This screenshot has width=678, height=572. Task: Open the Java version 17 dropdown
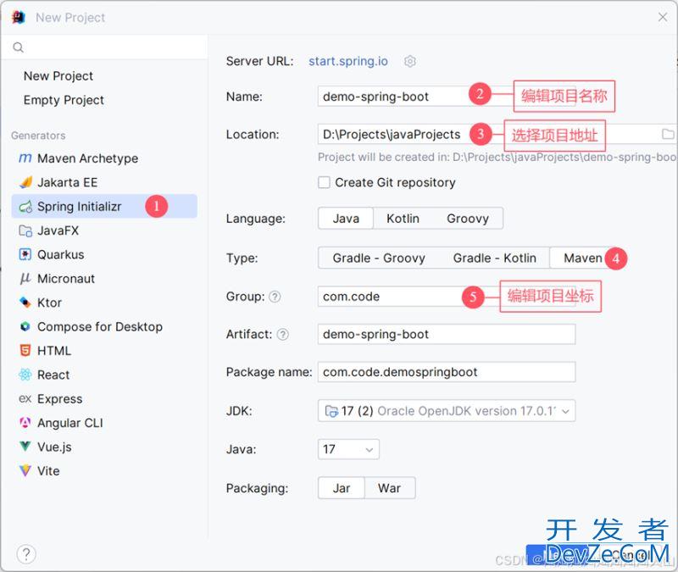348,449
